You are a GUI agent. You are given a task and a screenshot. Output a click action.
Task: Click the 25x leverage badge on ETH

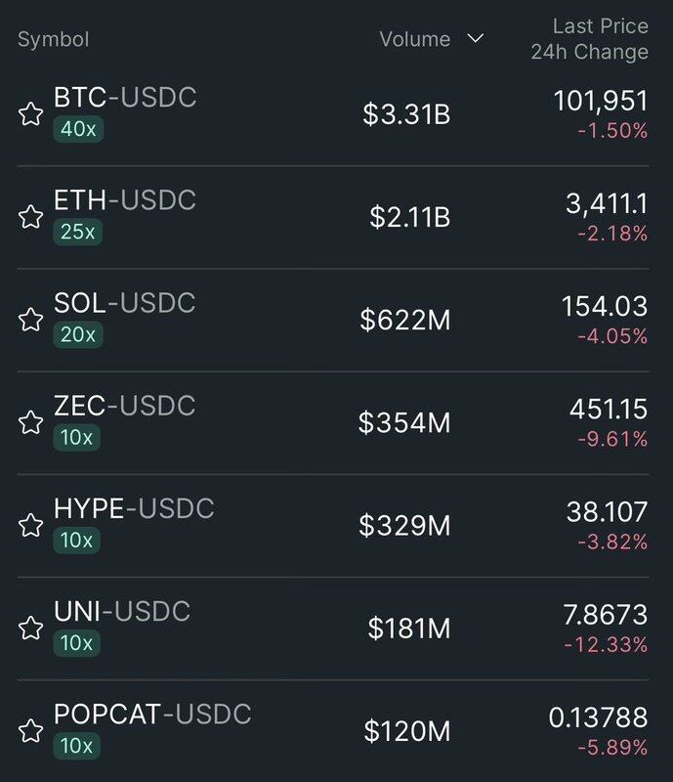coord(78,232)
